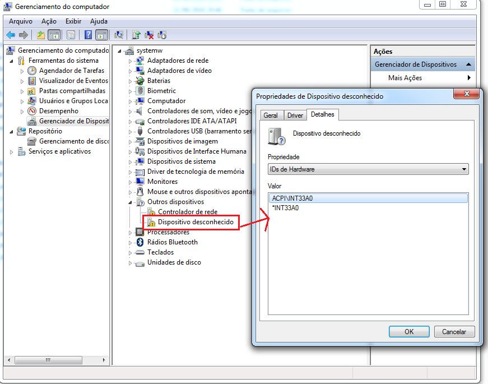Image resolution: width=488 pixels, height=384 pixels.
Task: Click the Cancelar button
Action: [x=454, y=331]
